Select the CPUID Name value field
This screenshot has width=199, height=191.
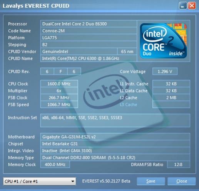pos(89,59)
